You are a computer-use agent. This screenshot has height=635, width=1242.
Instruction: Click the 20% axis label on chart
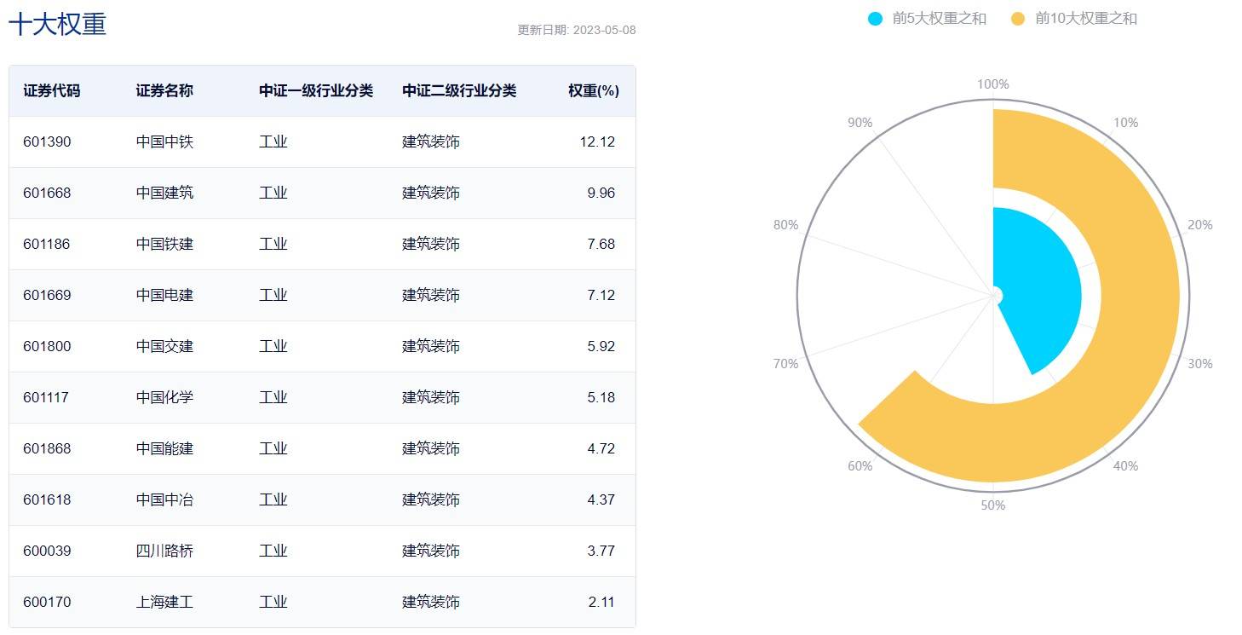pyautogui.click(x=1200, y=225)
